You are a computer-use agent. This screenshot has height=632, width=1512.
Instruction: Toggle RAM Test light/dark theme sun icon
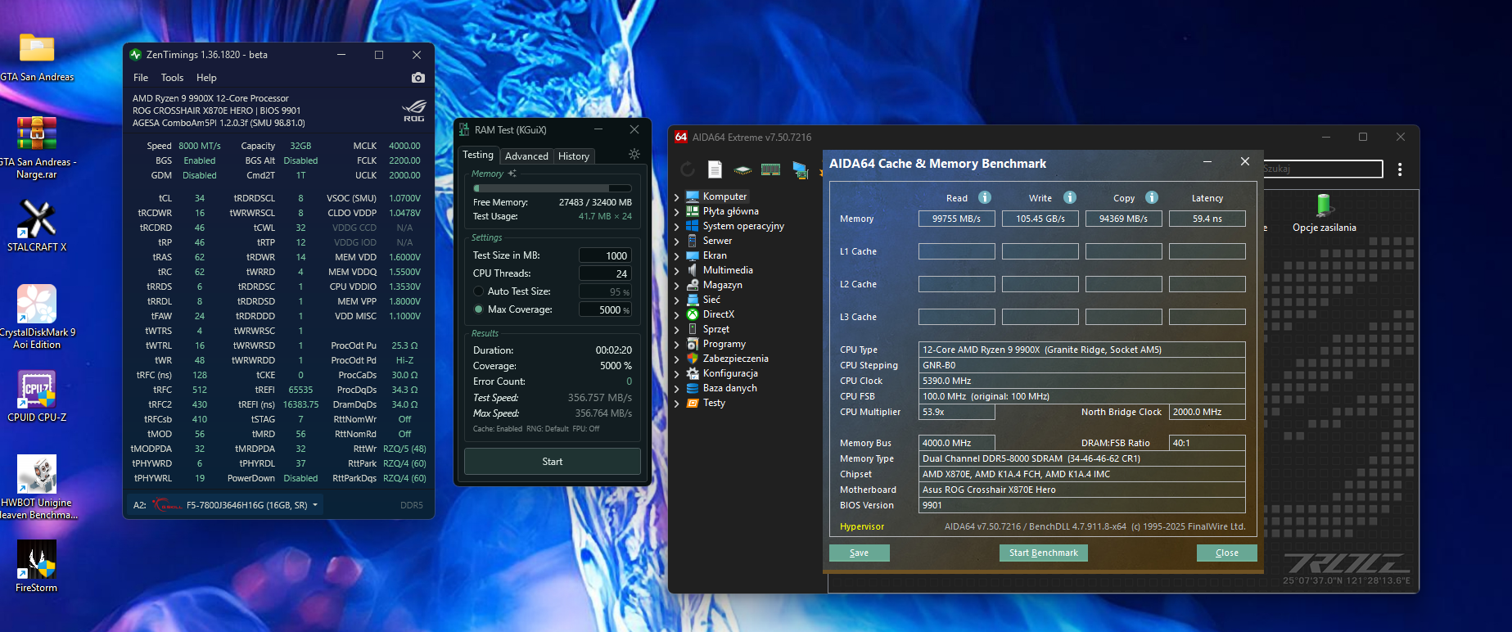tap(634, 154)
